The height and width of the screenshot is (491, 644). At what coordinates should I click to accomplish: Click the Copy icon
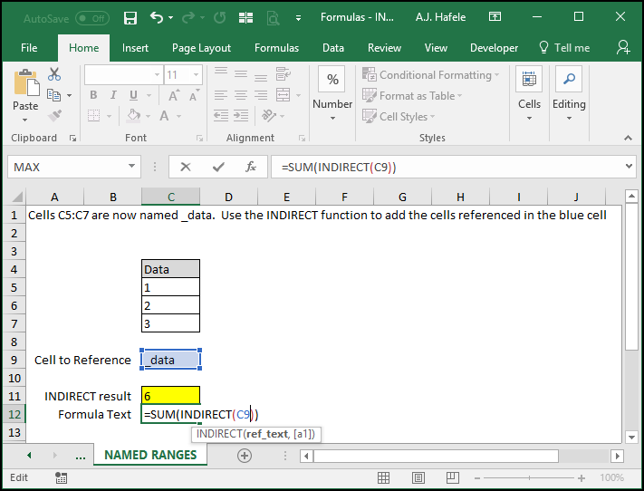53,95
